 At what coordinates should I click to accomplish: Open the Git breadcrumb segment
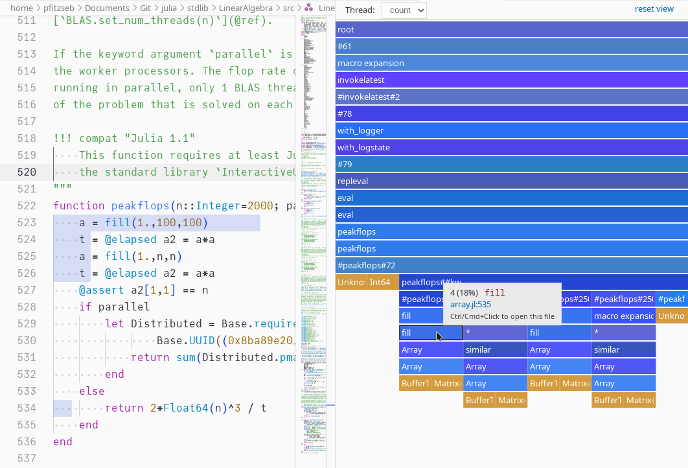[145, 8]
